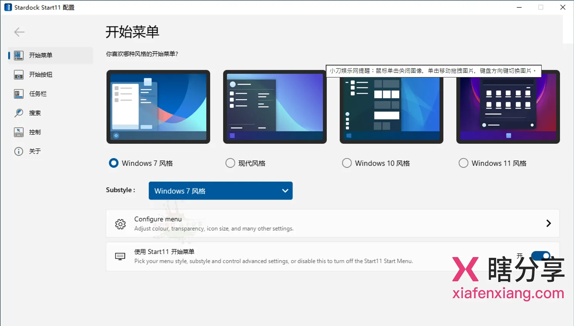The height and width of the screenshot is (326, 574).
Task: Click the Windows 7 style preview thumbnail
Action: point(158,107)
